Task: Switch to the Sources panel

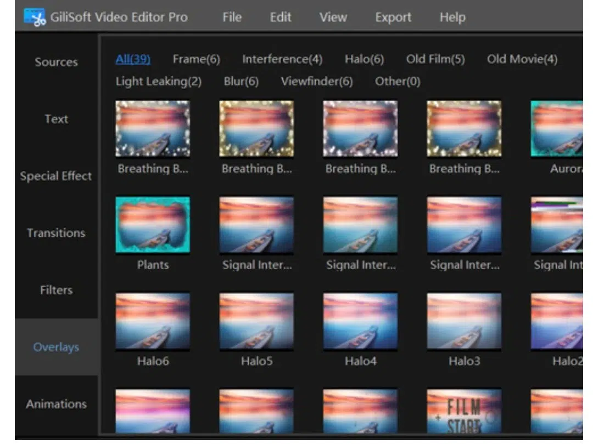Action: (57, 62)
